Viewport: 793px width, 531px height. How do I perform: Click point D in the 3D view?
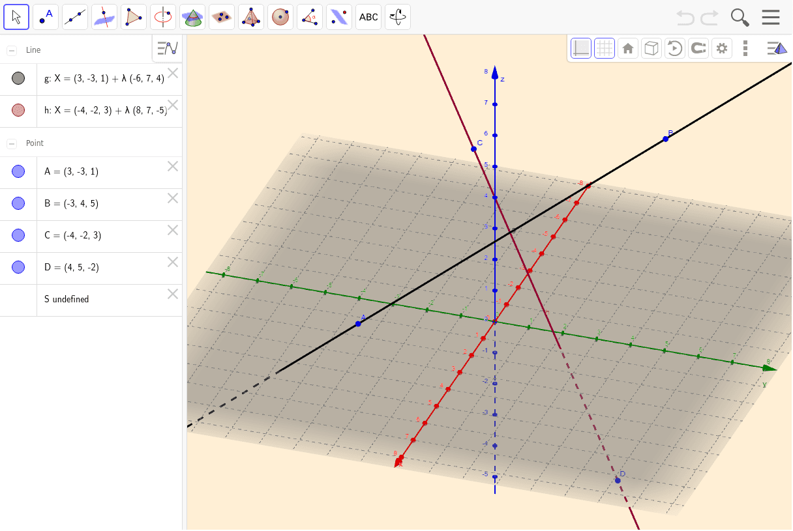pos(618,480)
